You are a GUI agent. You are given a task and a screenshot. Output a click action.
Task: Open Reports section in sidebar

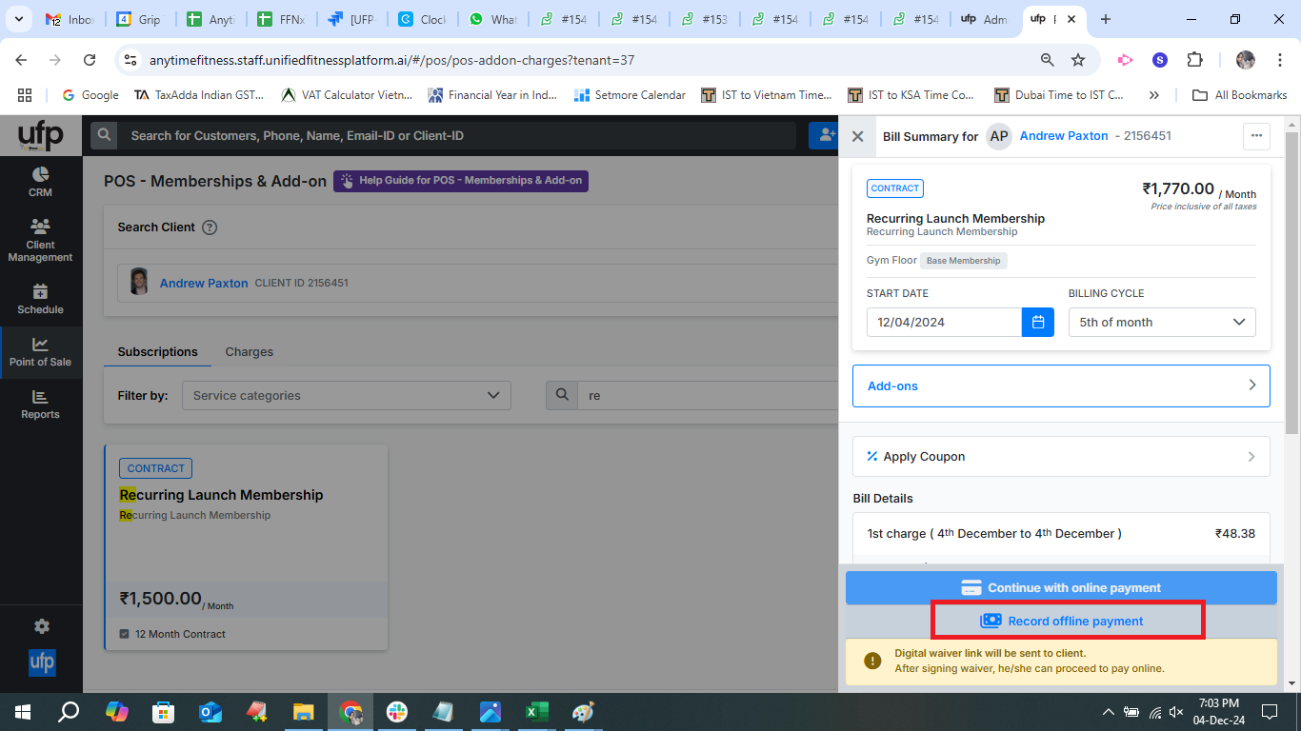pos(40,405)
